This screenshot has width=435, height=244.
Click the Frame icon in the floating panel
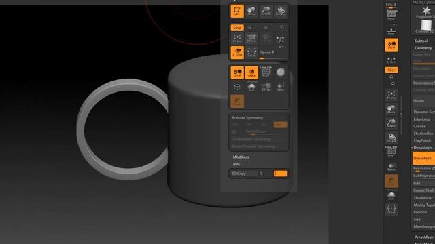[x=237, y=39]
